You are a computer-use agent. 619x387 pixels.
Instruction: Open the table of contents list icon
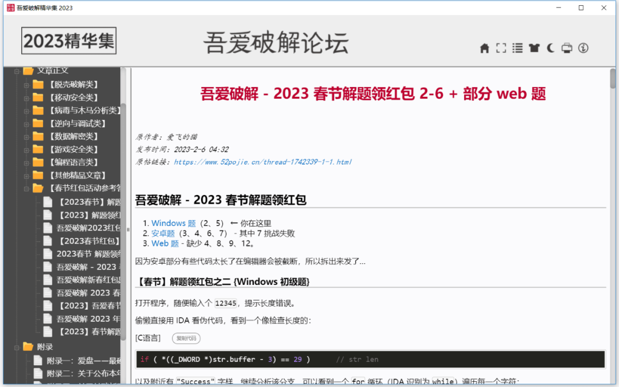[518, 48]
